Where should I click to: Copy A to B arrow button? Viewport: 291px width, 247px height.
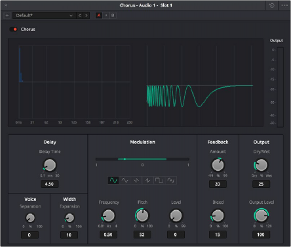coord(106,16)
